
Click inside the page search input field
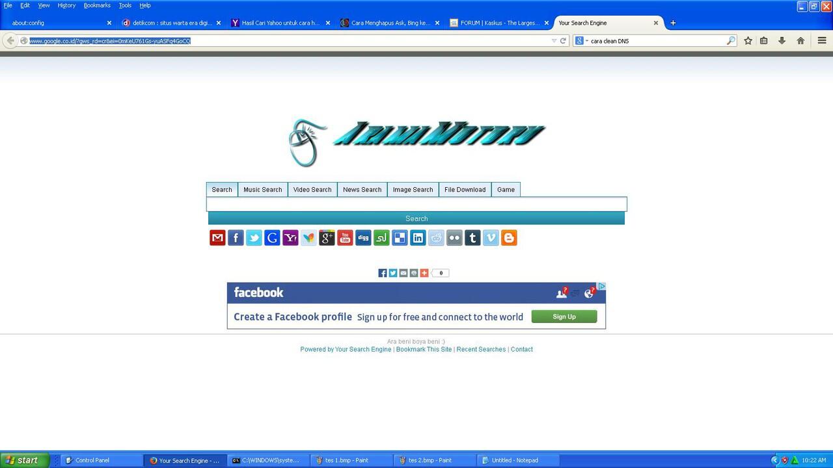pyautogui.click(x=416, y=204)
